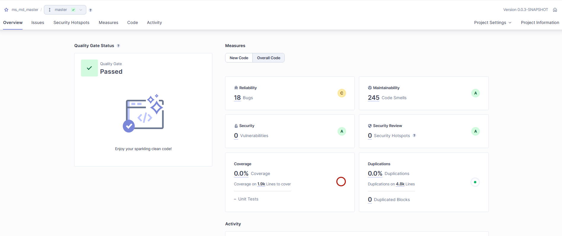
Task: Click the home icon next to version
Action: (555, 10)
